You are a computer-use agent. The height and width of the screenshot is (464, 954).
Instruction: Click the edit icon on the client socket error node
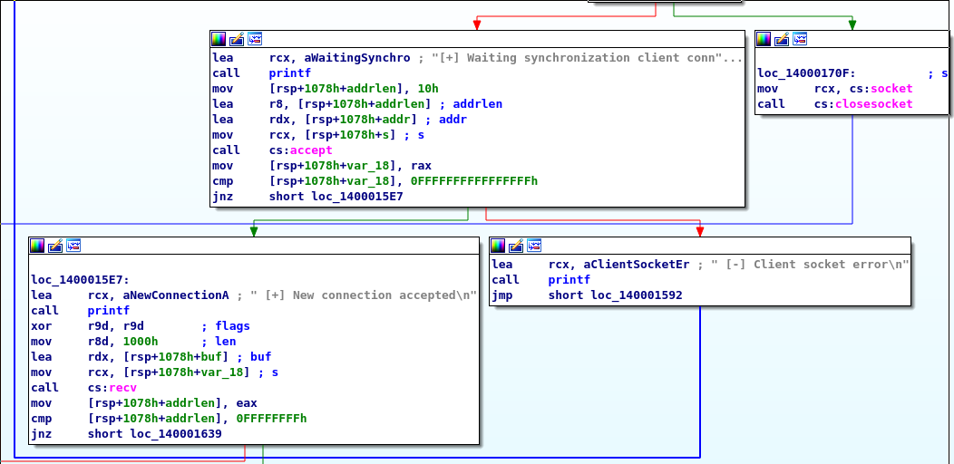[516, 246]
